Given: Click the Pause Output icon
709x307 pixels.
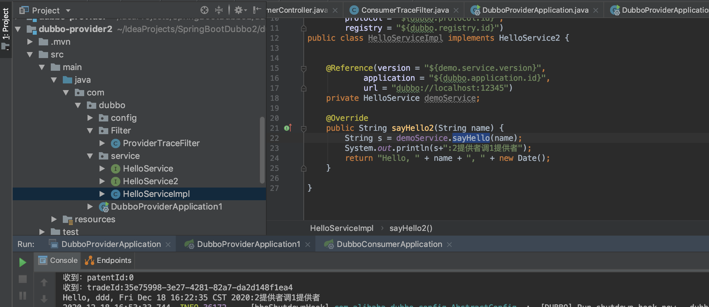Looking at the screenshot, I should [23, 296].
